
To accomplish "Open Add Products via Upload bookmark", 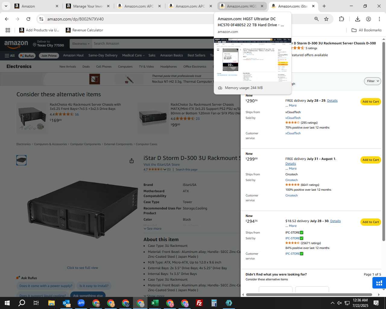I will [39, 30].
